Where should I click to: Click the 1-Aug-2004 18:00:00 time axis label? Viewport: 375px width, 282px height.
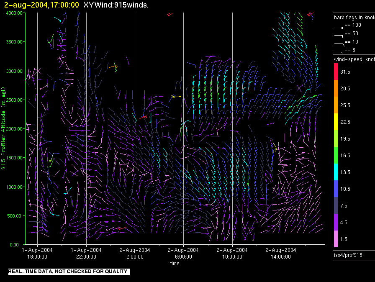[x=37, y=253]
